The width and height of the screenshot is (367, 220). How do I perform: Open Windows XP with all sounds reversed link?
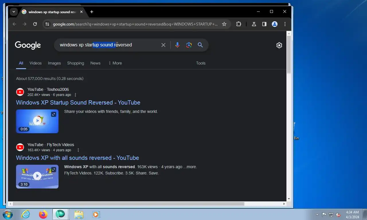click(77, 158)
